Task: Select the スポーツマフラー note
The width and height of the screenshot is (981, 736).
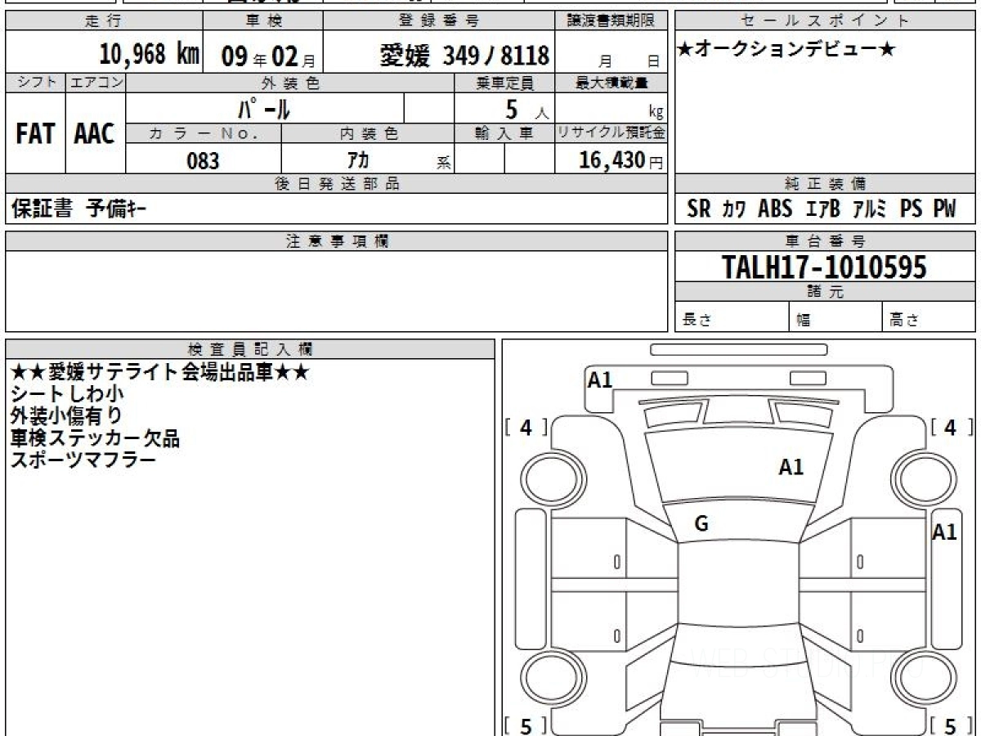Action: [x=83, y=460]
